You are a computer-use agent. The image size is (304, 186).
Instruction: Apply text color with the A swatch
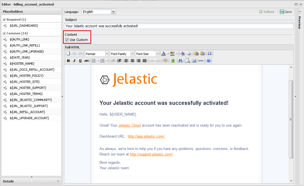click(164, 54)
